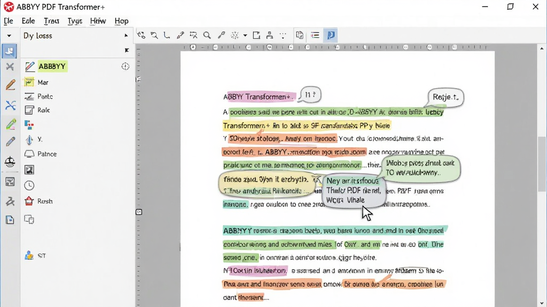Click the sparkle effects toolbar icon
547x307 pixels.
[x=235, y=35]
